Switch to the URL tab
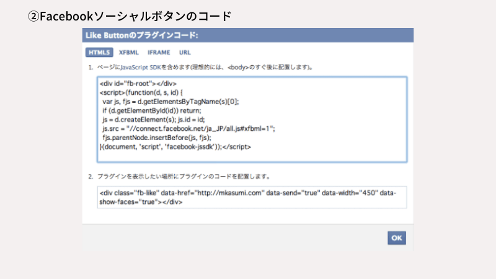Screen dimensions: 496x279 (x=185, y=53)
